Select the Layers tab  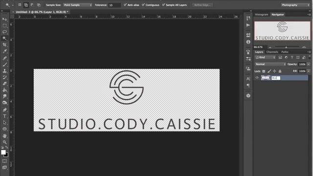click(x=259, y=52)
